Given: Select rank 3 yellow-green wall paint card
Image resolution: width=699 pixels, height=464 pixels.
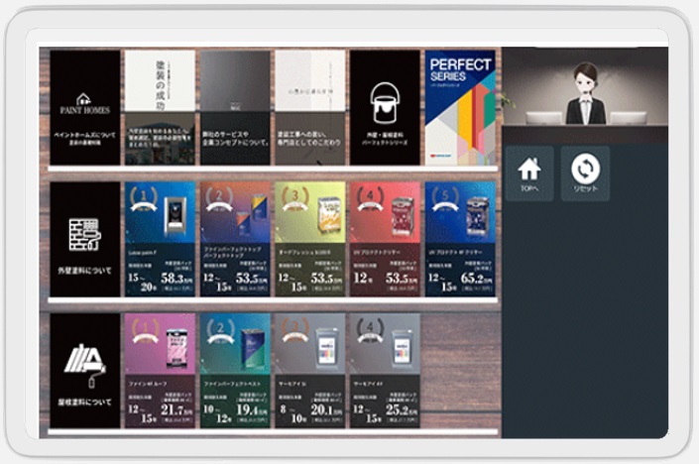Looking at the screenshot, I should pos(309,240).
